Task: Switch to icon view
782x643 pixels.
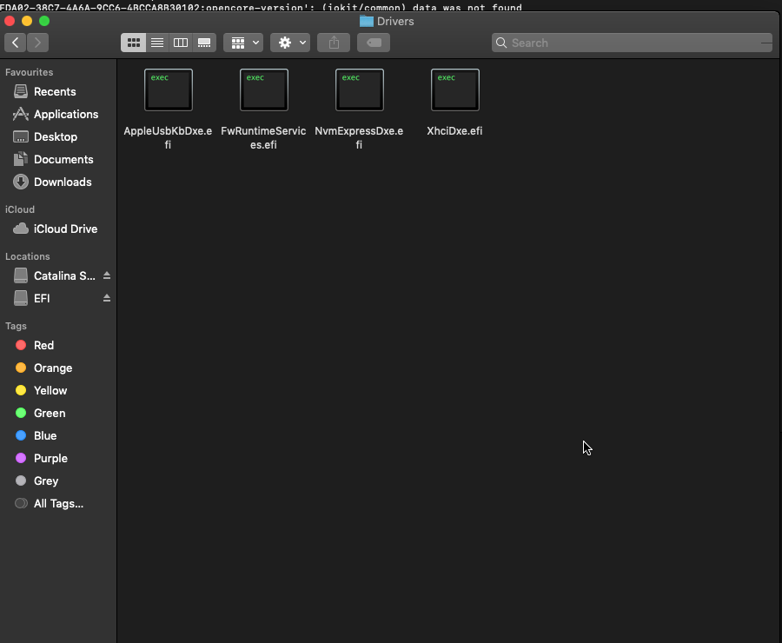Action: (133, 43)
